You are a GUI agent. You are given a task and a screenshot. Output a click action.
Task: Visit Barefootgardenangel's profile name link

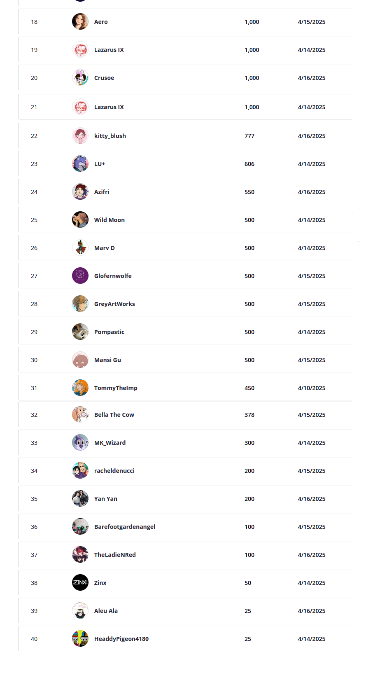click(x=125, y=527)
